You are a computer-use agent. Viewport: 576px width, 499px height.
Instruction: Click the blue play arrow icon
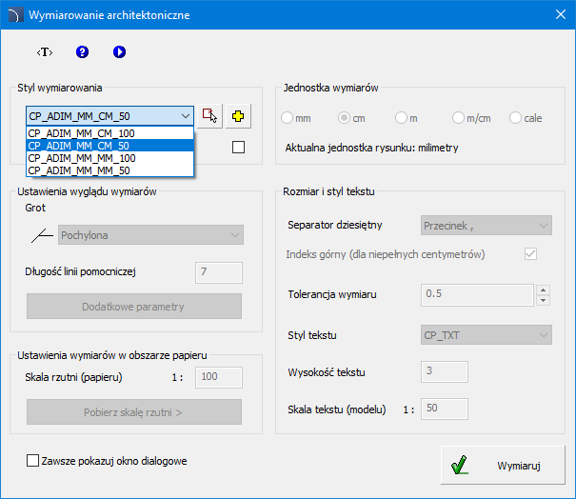pyautogui.click(x=119, y=51)
